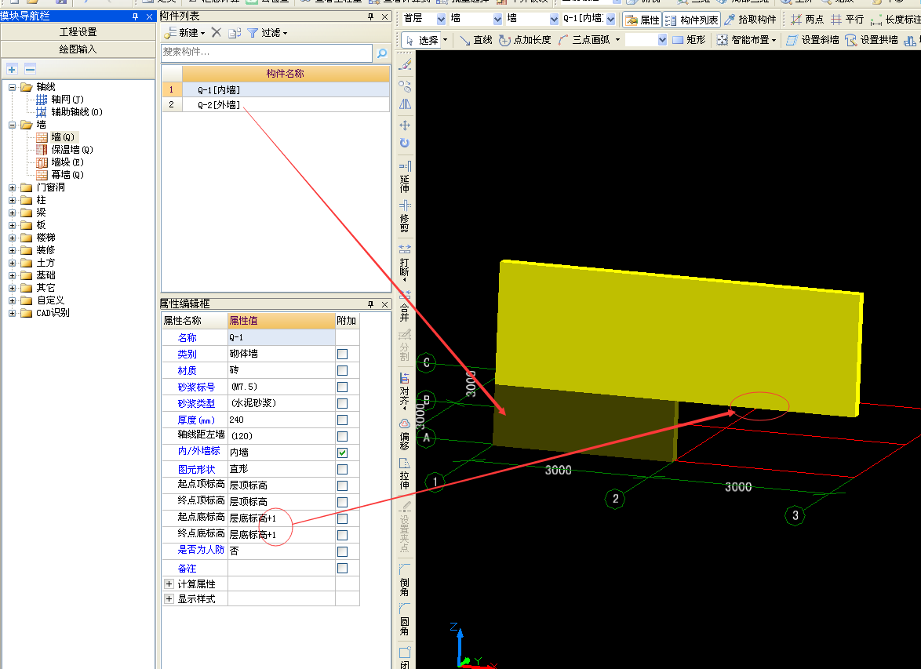
Task: Click the 设置斜墙 sloped wall tool
Action: click(x=812, y=39)
